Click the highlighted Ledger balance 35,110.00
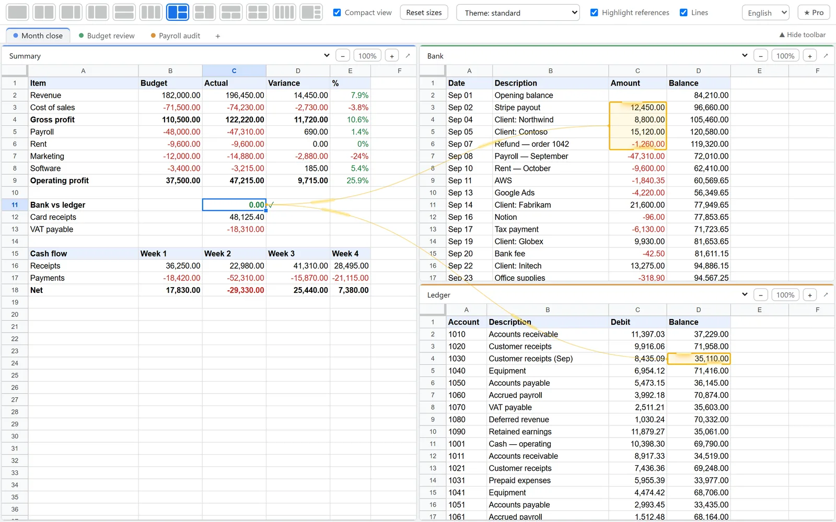Image resolution: width=836 pixels, height=522 pixels. coord(699,359)
